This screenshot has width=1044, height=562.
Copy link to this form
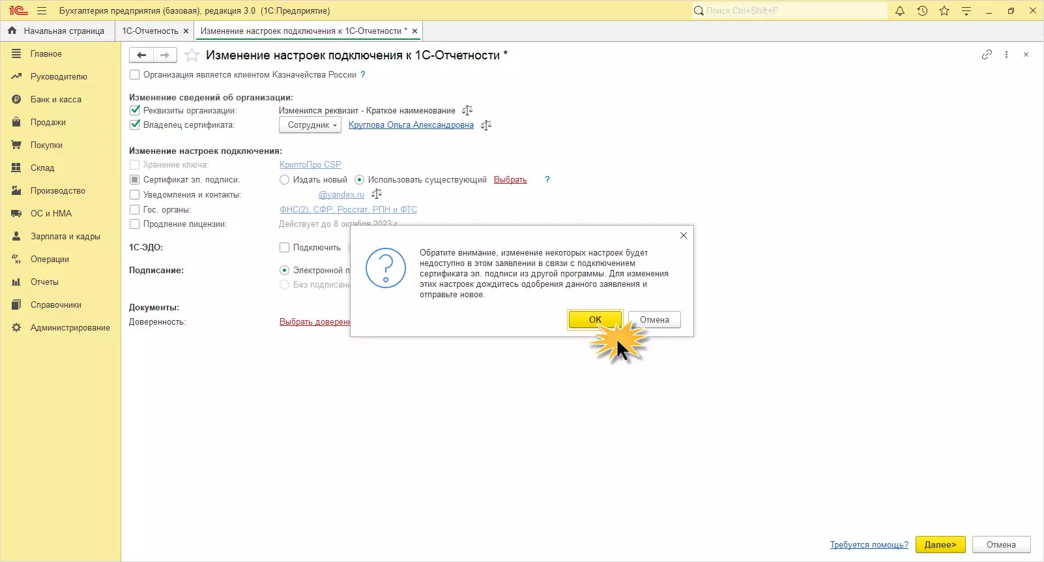(987, 55)
